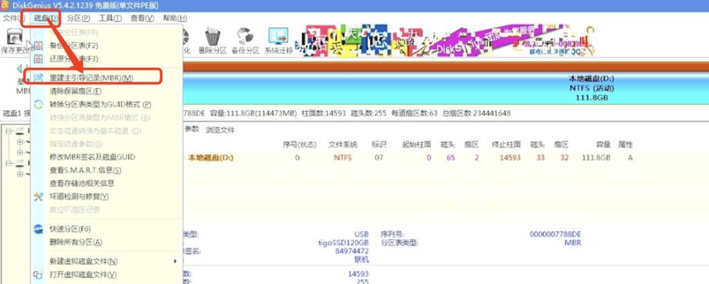Click the 111.8GB capacity cell

[x=596, y=158]
